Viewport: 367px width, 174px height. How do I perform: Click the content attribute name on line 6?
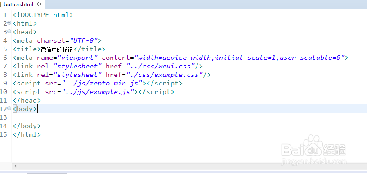click(x=116, y=58)
